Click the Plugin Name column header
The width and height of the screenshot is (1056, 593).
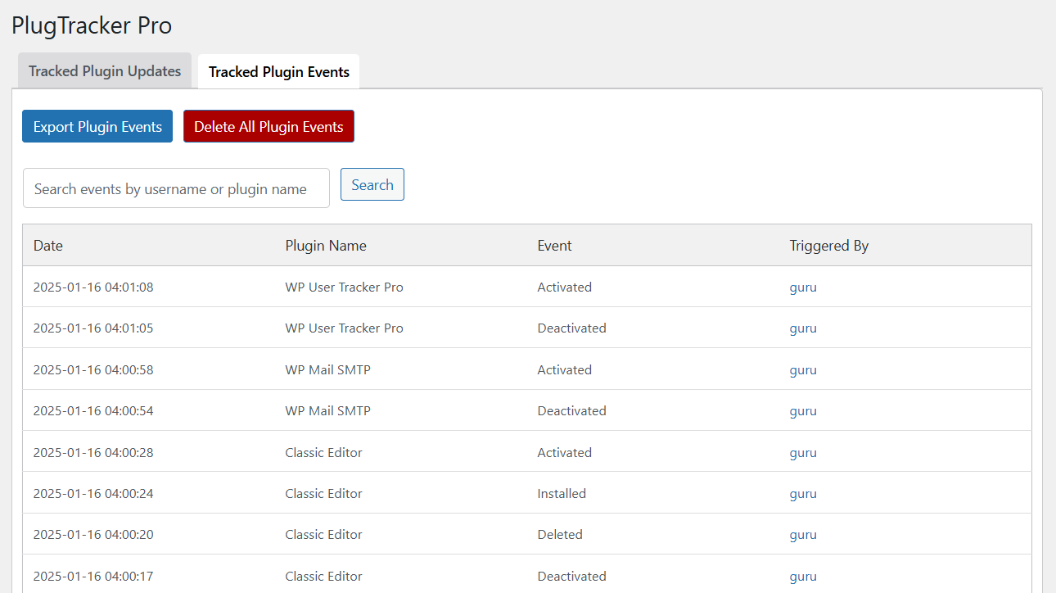click(x=326, y=246)
